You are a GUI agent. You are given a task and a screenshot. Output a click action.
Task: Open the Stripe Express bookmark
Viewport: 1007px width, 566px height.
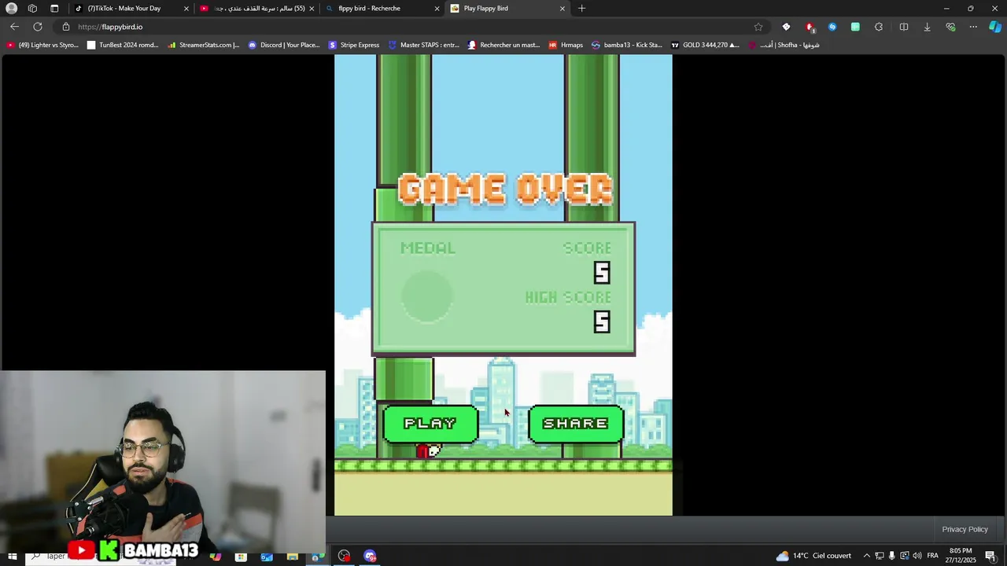tap(354, 45)
